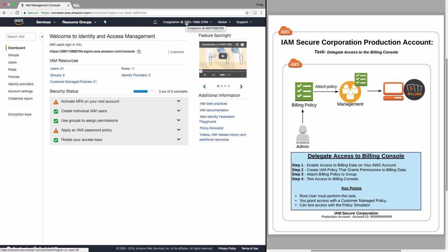448x252 pixels.
Task: Copy the IAM users sign-in link
Action: (x=139, y=51)
